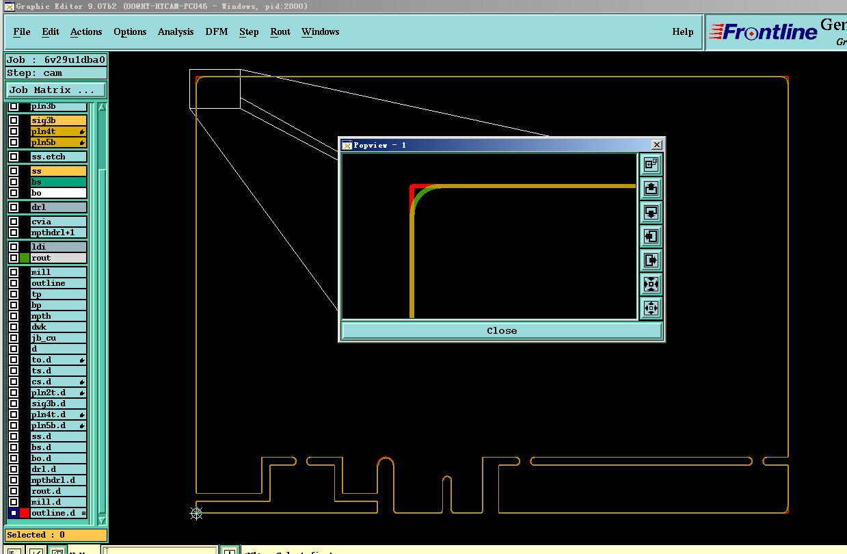Select the ss layer name
Image resolution: width=847 pixels, height=554 pixels.
click(59, 171)
